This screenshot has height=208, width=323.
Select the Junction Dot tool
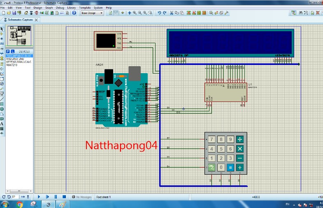pyautogui.click(x=2, y=39)
